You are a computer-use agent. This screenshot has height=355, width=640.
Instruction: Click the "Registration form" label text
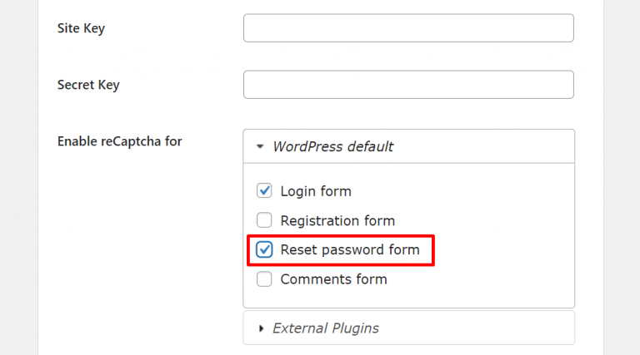tap(337, 220)
